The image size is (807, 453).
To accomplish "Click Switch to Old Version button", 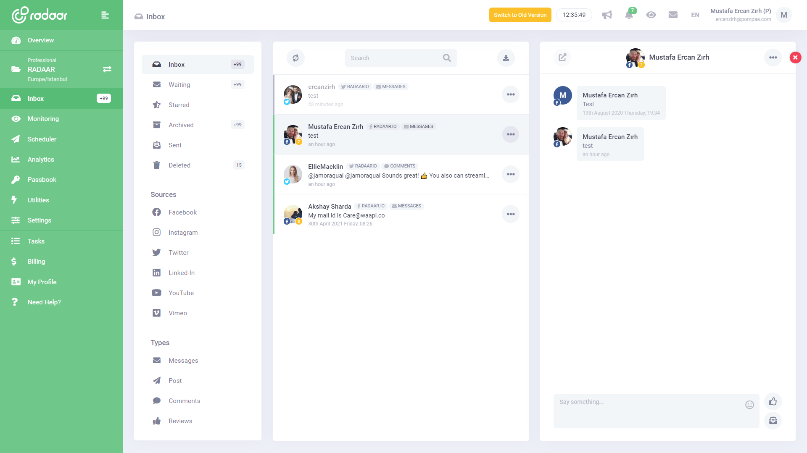I will 520,15.
